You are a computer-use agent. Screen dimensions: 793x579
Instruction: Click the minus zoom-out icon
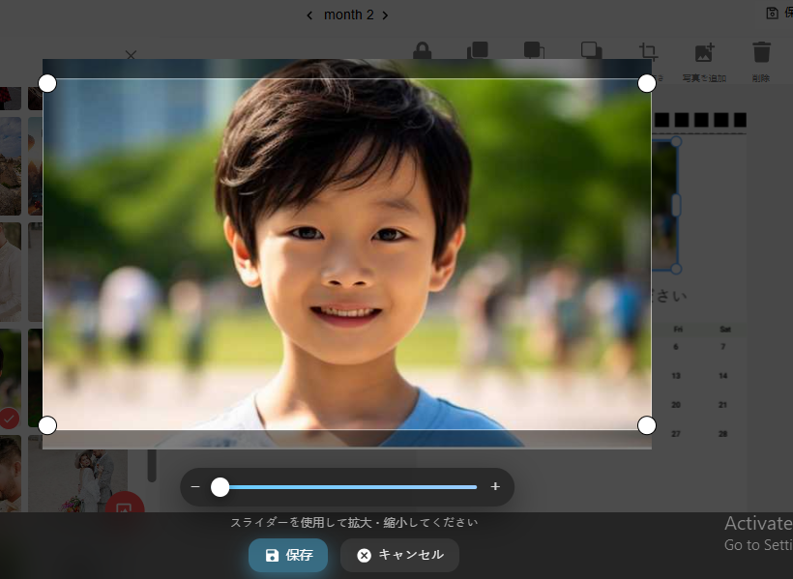195,487
